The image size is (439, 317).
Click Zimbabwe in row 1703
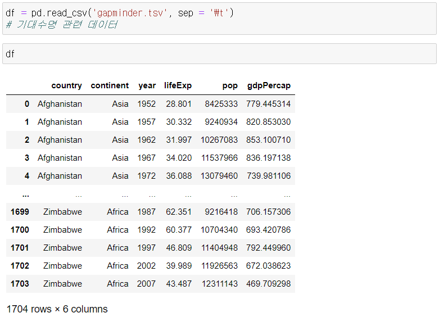click(x=63, y=284)
